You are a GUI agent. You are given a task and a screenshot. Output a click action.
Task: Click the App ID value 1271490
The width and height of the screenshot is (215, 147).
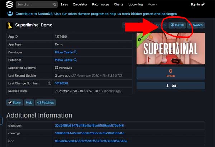[61, 36]
